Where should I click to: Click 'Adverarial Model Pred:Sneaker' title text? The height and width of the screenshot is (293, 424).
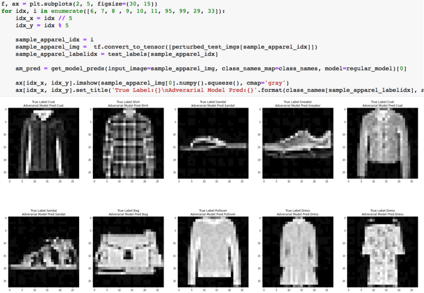pyautogui.click(x=298, y=105)
